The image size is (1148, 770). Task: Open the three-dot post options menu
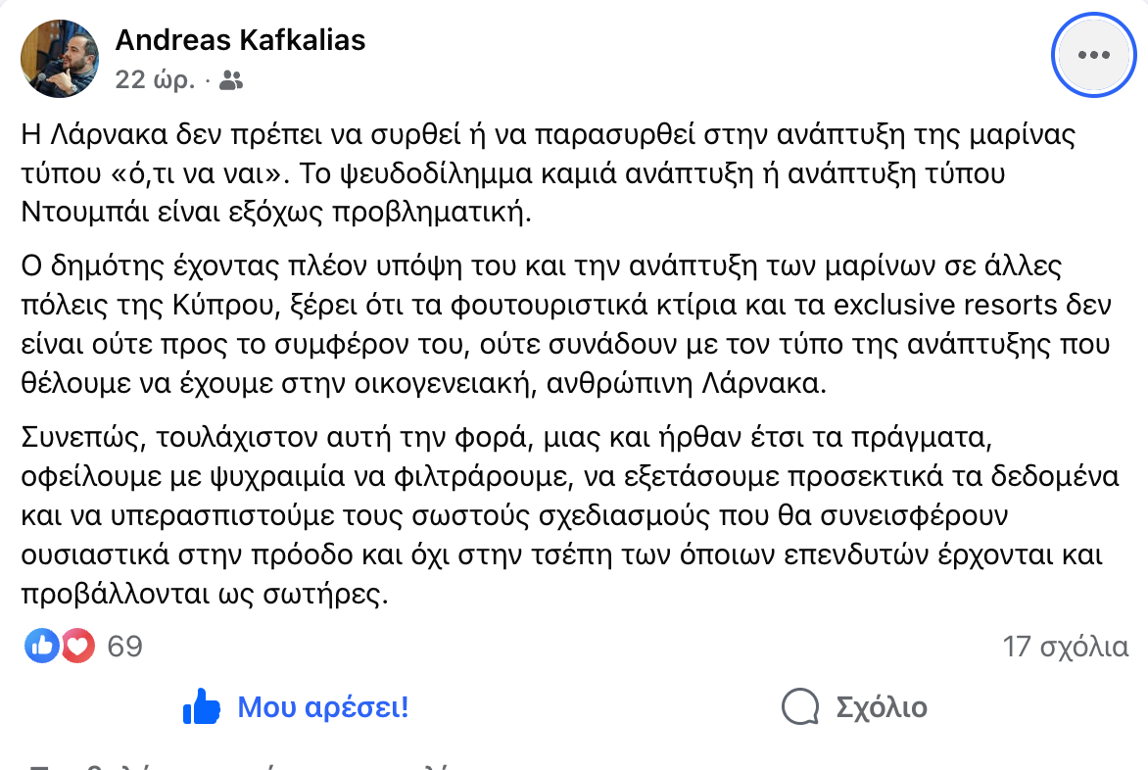pos(1093,55)
